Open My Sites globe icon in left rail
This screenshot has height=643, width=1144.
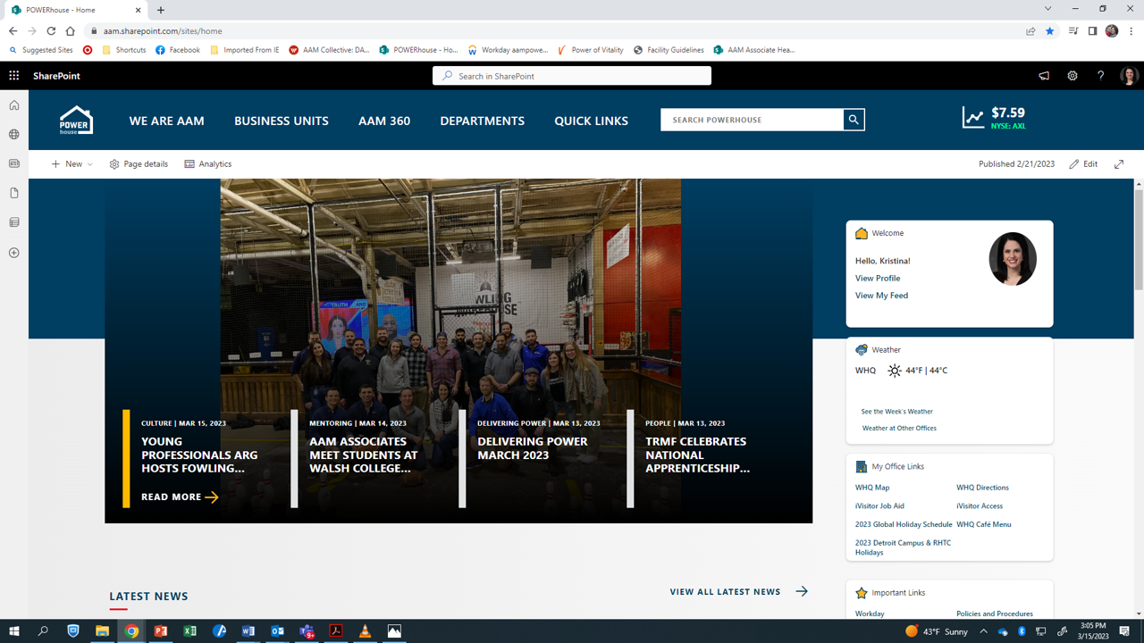point(14,135)
